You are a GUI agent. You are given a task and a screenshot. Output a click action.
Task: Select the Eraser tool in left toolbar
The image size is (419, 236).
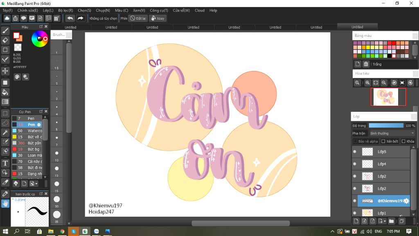[x=5, y=41]
